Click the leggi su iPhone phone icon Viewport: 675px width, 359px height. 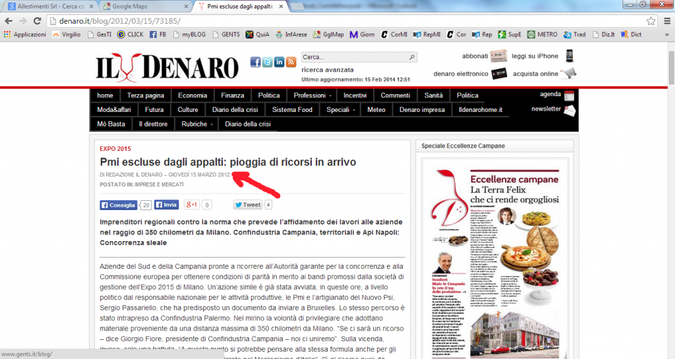pyautogui.click(x=570, y=56)
